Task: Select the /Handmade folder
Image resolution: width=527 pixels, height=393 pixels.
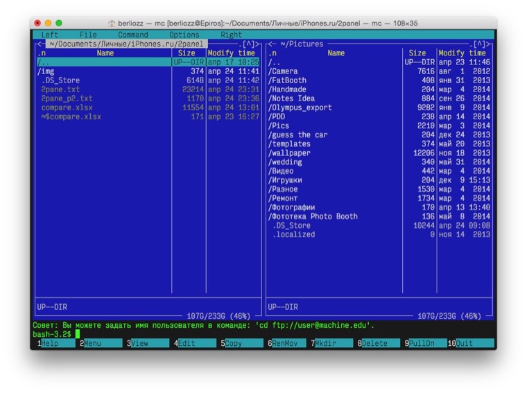Action: coord(379,89)
